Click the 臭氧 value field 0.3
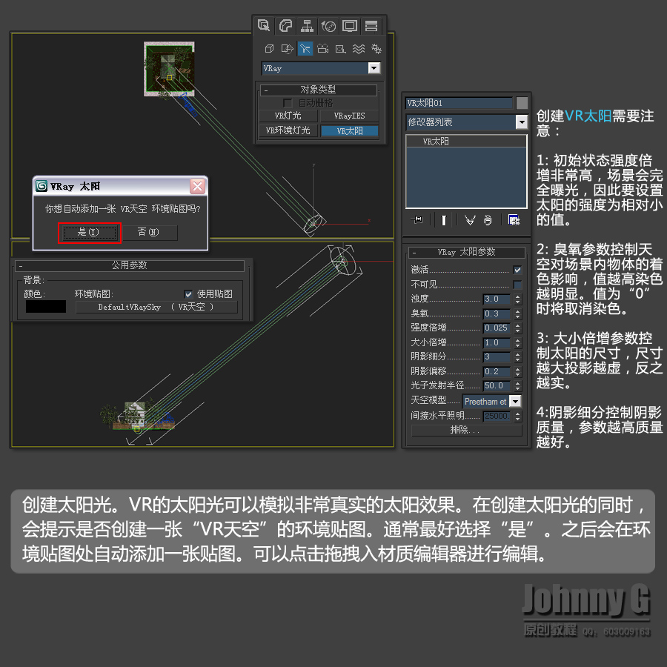The width and height of the screenshot is (667, 667). tap(497, 314)
